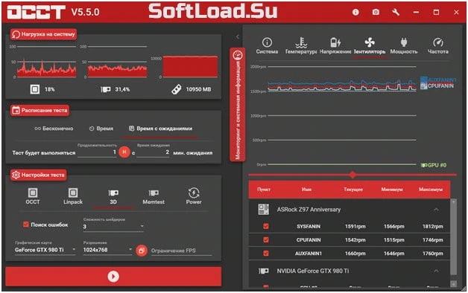Maximize the OCCT window
Viewport: 468px width, 293px height.
click(x=436, y=12)
